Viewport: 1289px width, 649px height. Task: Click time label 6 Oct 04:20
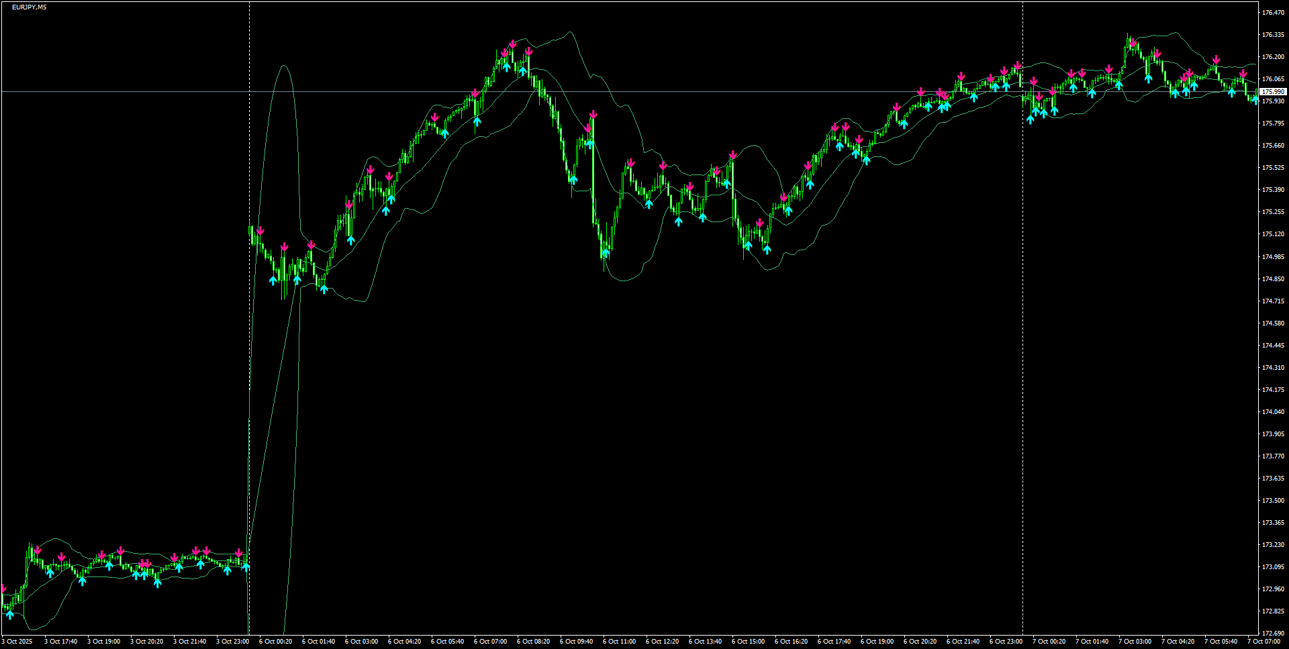404,642
